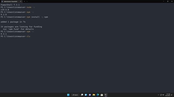Click the PowerShell icon in the tab
This screenshot has height=97, width=174.
(x=2, y=1)
